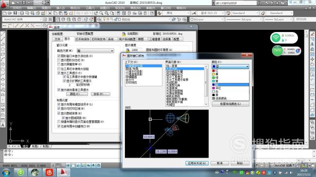The image size is (316, 177).
Task: Open the 工具(T) menu
Action: pos(89,8)
